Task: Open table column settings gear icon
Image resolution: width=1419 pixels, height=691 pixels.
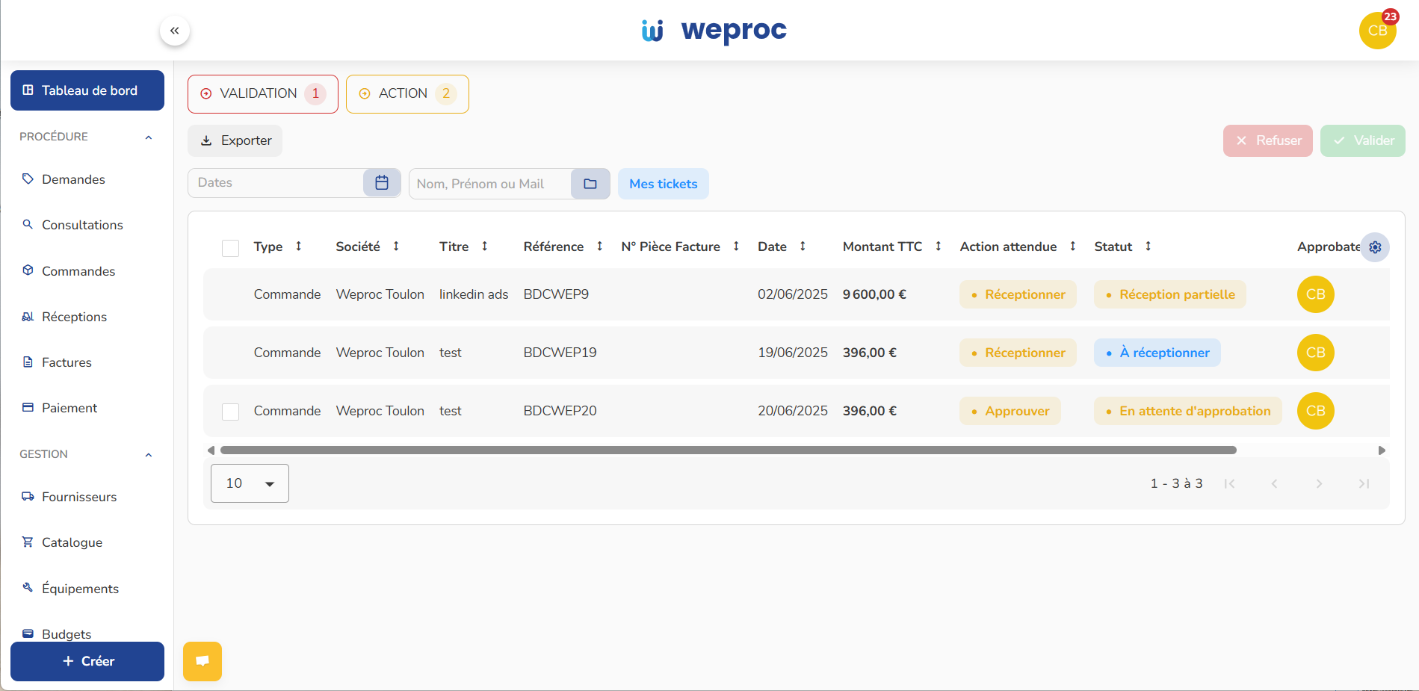Action: tap(1375, 247)
